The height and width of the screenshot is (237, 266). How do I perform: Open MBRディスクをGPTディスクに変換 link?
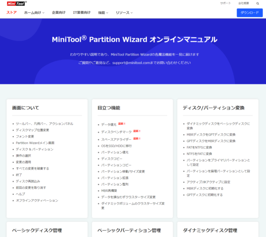pos(211,135)
